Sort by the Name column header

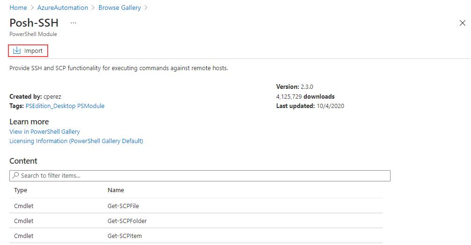[116, 190]
